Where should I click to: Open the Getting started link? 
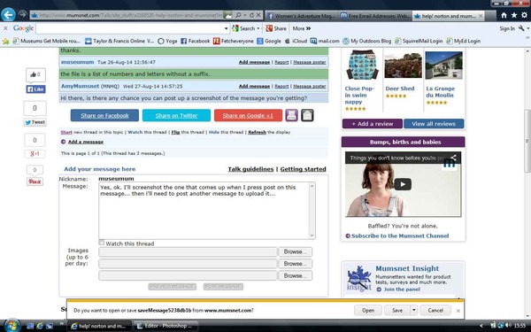[303, 169]
